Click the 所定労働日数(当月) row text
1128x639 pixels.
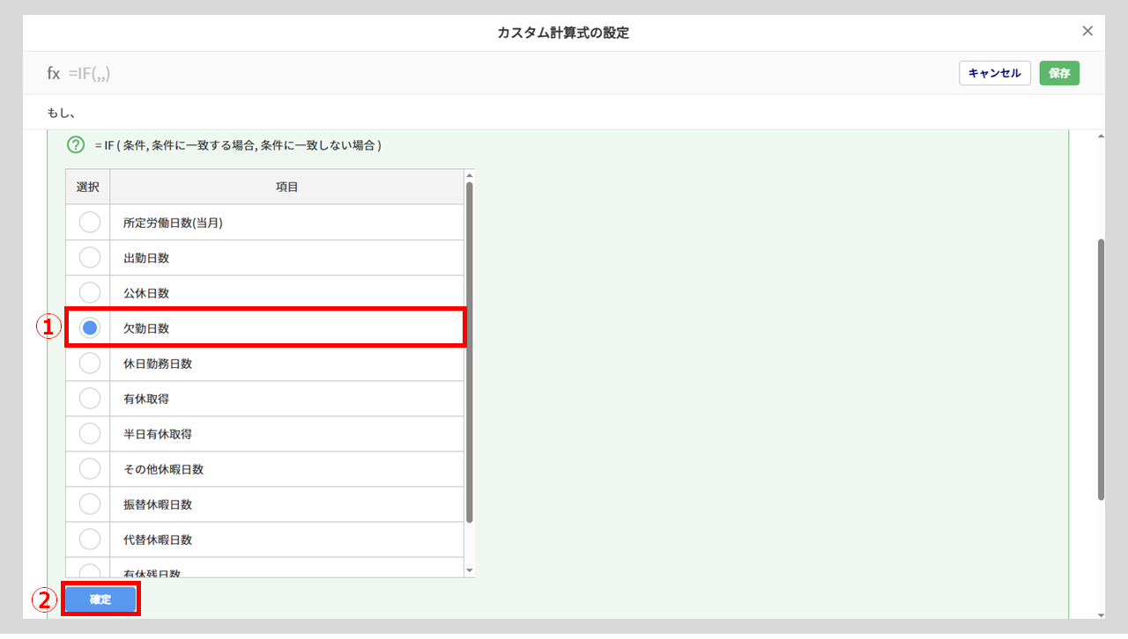tap(173, 223)
